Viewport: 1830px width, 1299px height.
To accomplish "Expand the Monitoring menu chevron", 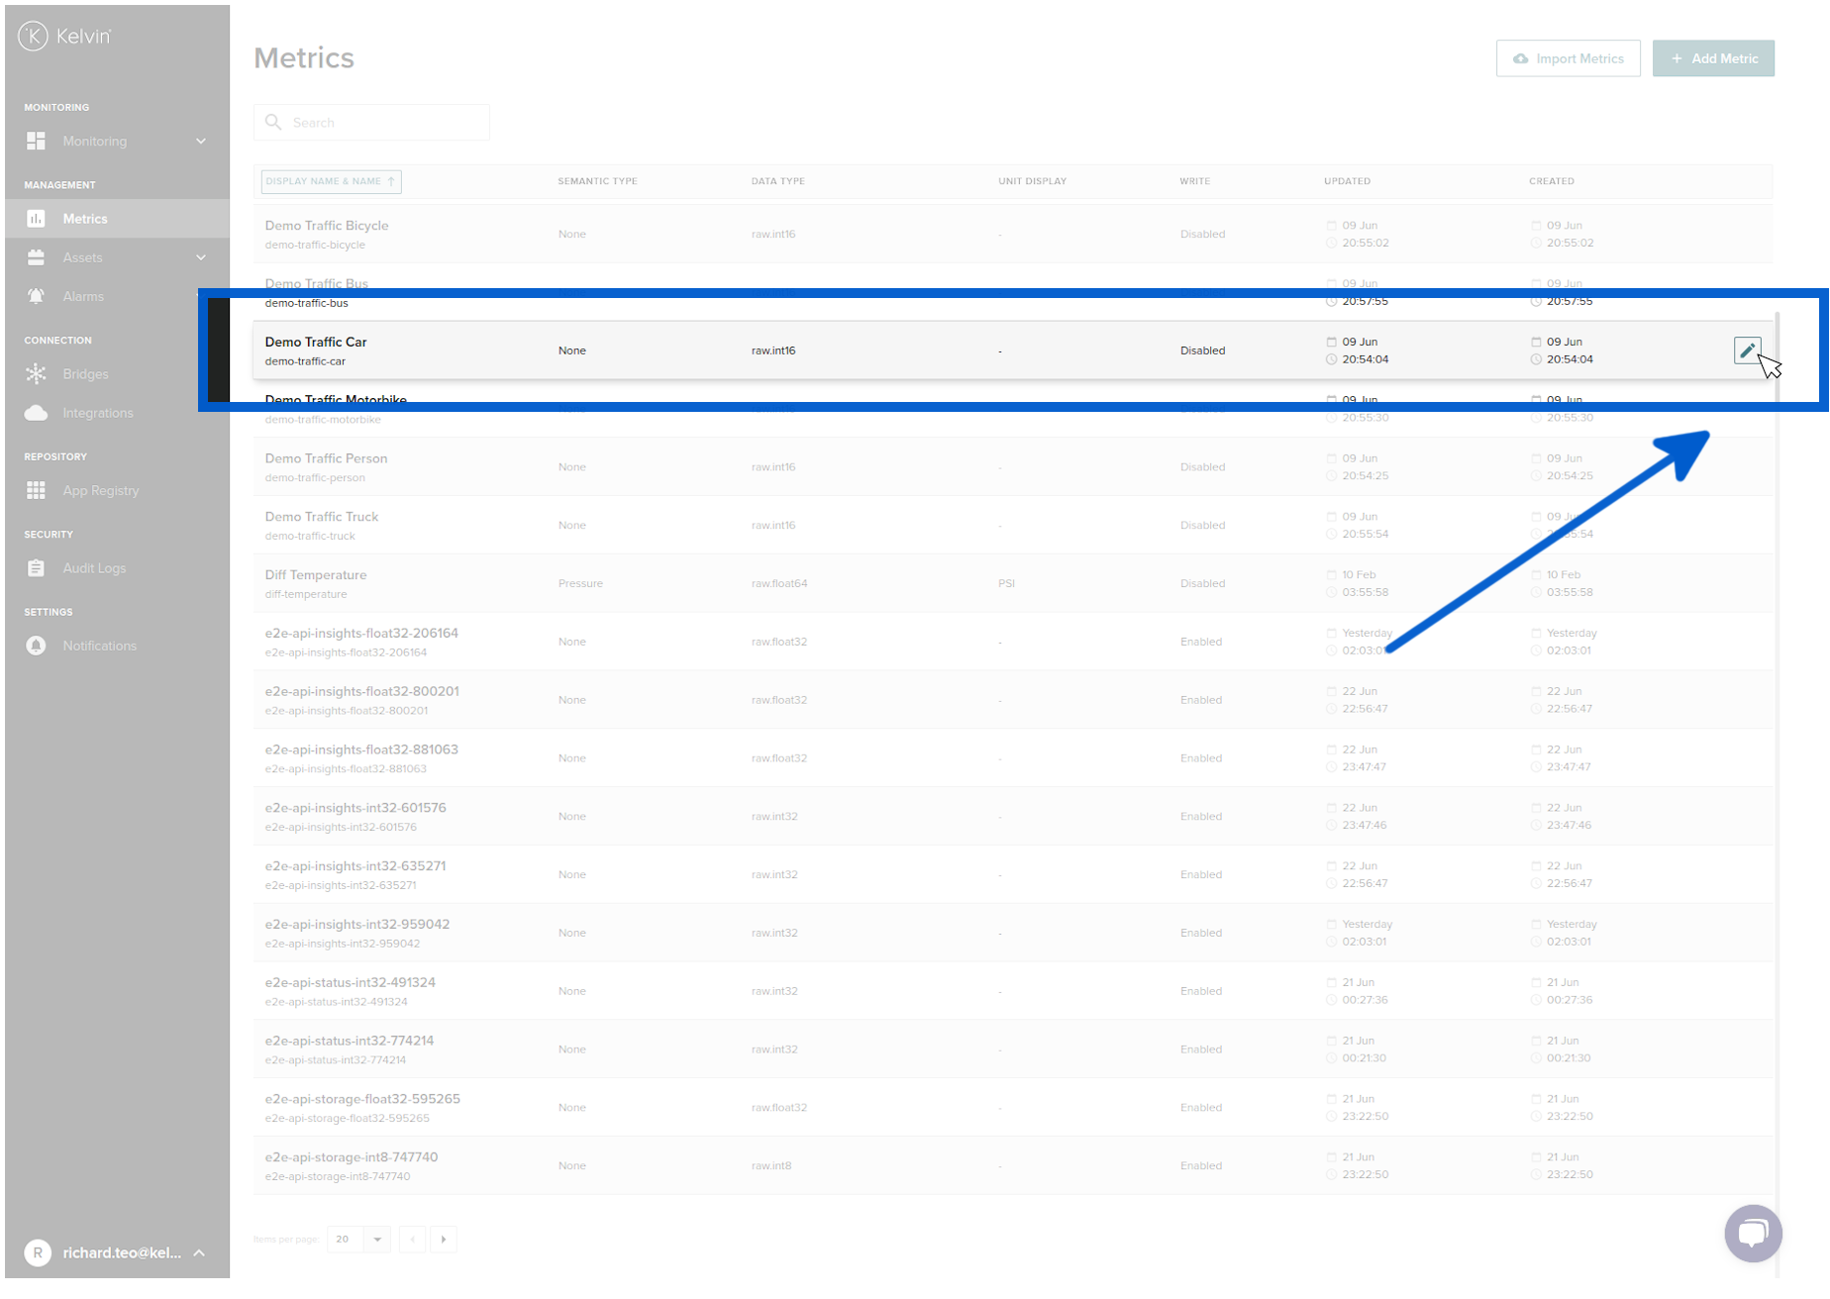I will (202, 141).
